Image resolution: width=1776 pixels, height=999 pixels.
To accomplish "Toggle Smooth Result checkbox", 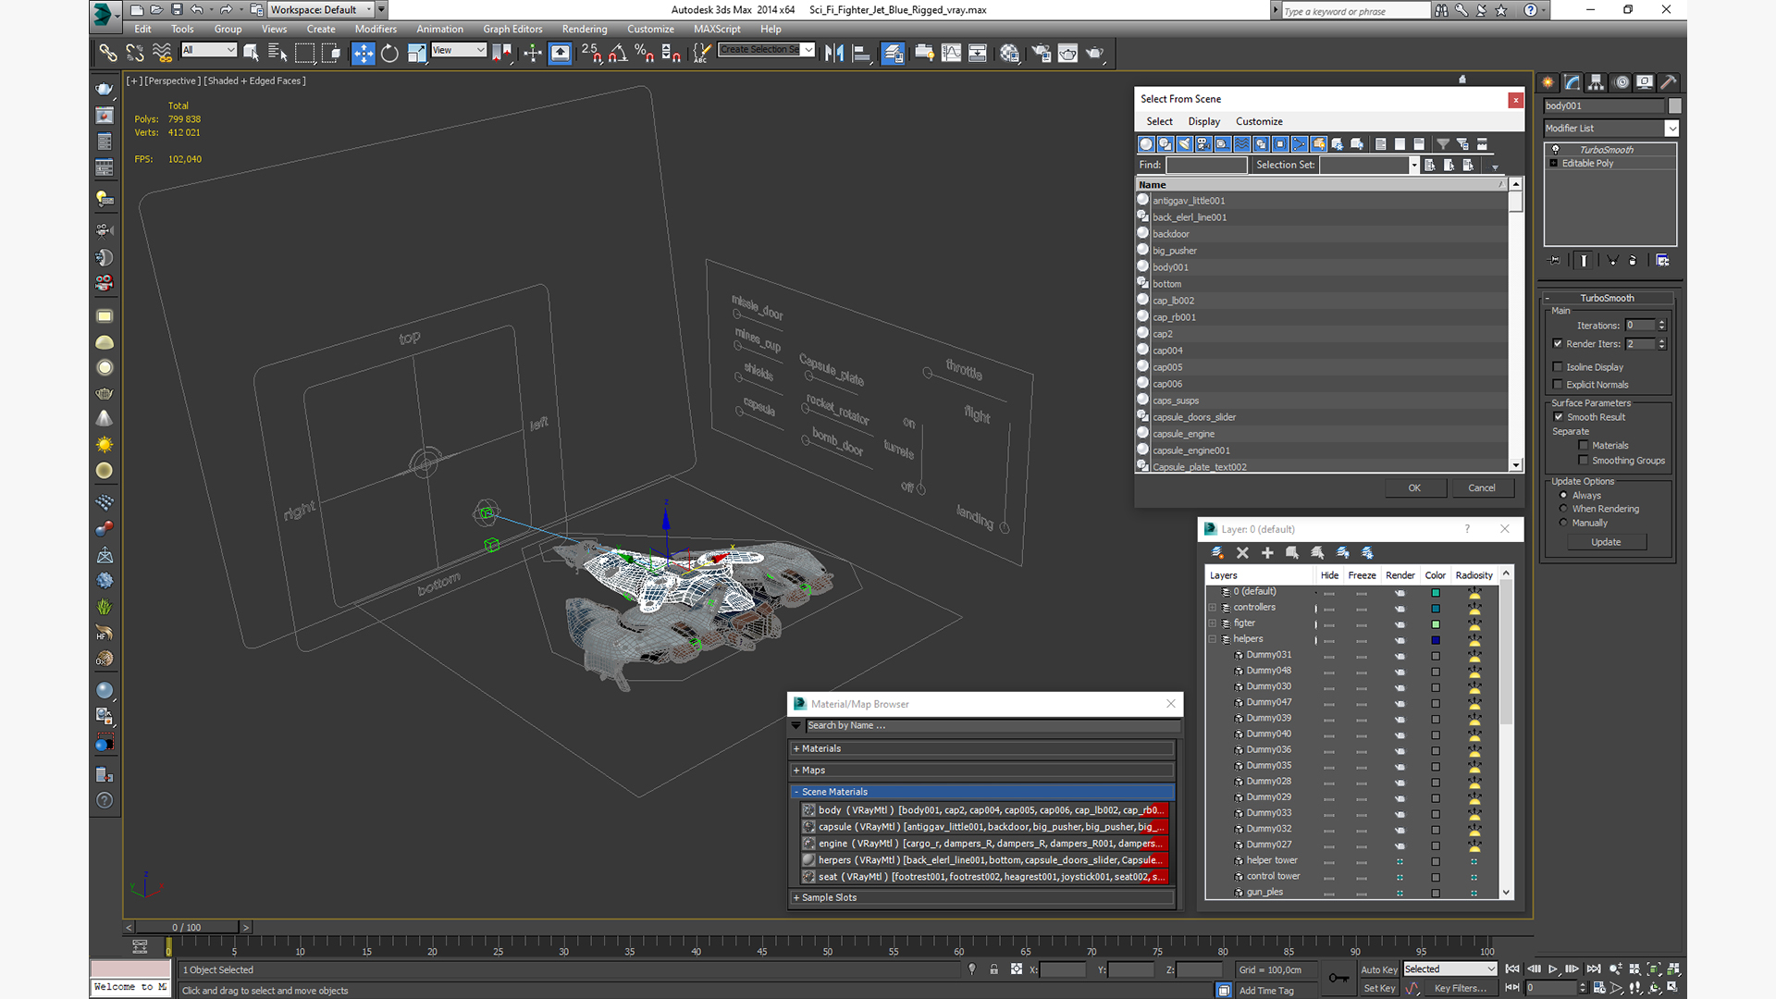I will pos(1559,417).
